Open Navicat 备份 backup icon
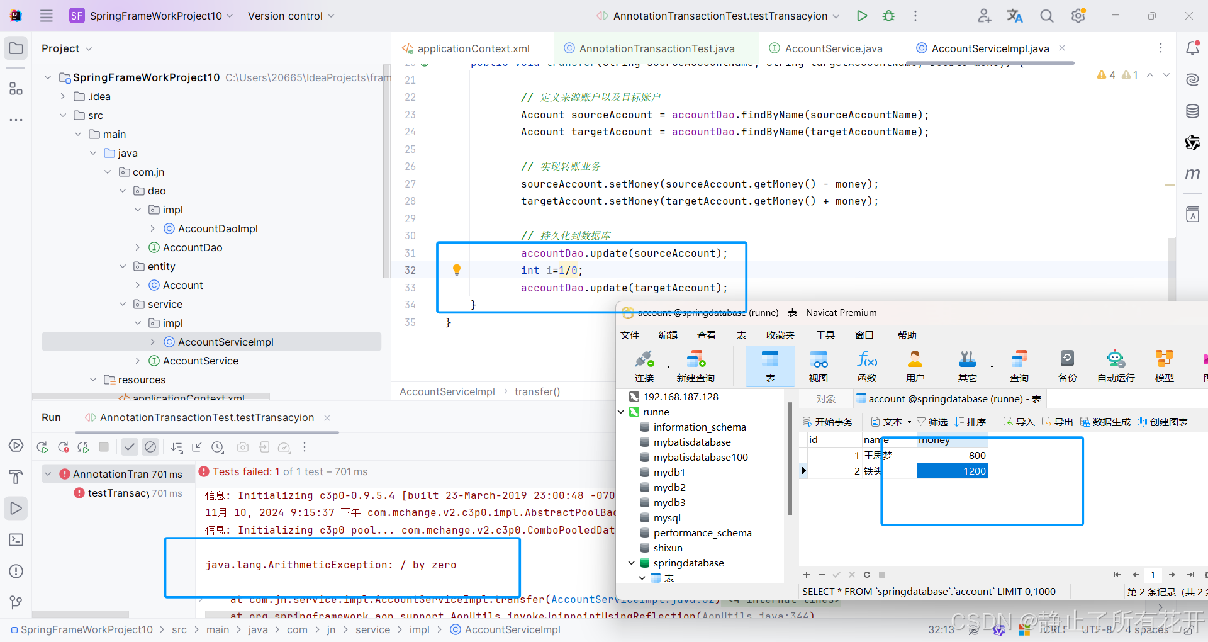The height and width of the screenshot is (642, 1208). (x=1067, y=367)
